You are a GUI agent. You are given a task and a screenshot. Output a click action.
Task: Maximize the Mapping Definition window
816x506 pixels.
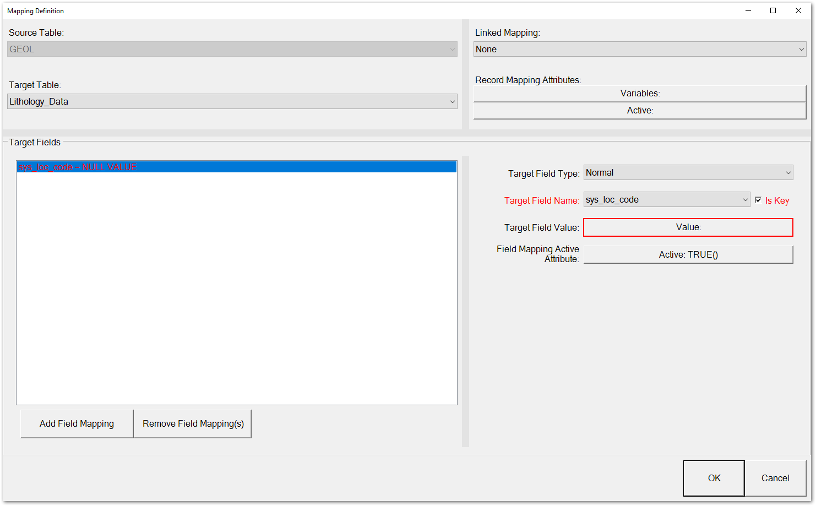(773, 10)
